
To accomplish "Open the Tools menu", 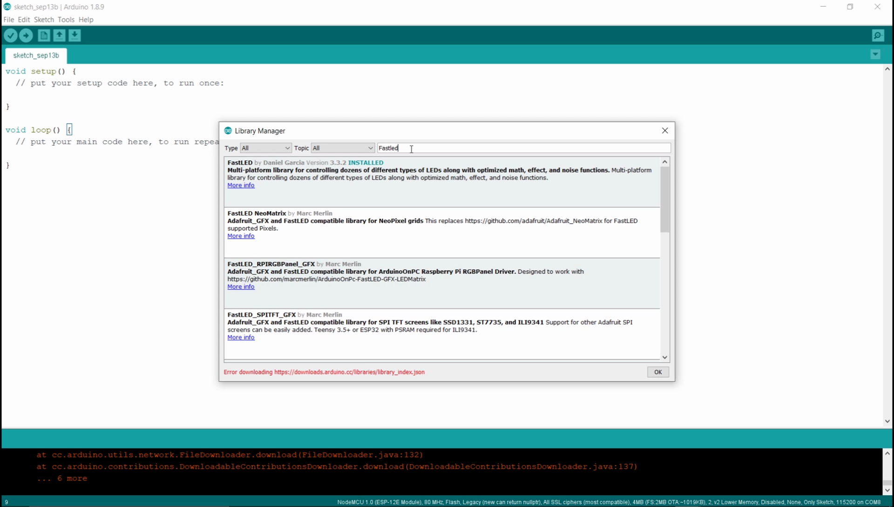I will 66,20.
